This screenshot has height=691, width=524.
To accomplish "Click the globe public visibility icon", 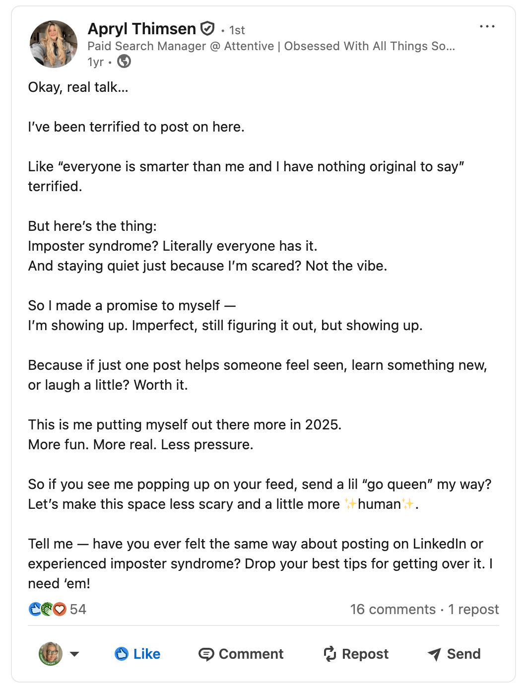I will (x=124, y=62).
